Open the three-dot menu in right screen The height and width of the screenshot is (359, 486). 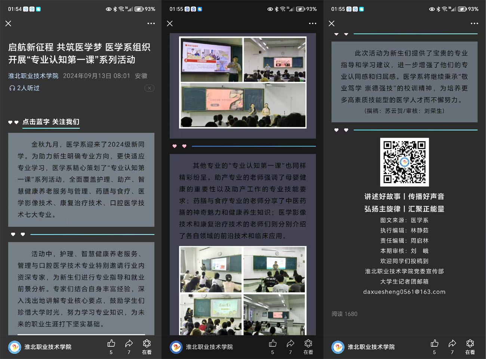pyautogui.click(x=474, y=24)
